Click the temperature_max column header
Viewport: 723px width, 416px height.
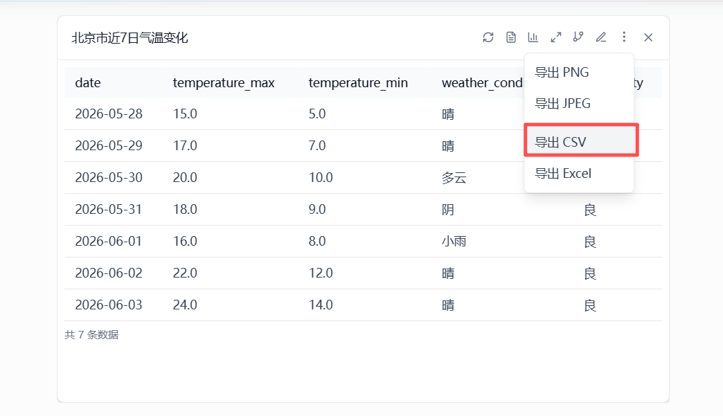224,83
